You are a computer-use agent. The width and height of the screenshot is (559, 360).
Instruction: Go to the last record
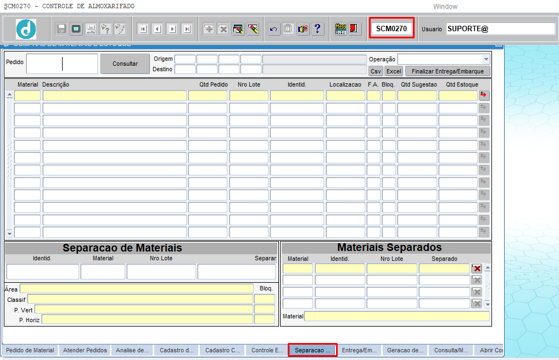coord(187,29)
